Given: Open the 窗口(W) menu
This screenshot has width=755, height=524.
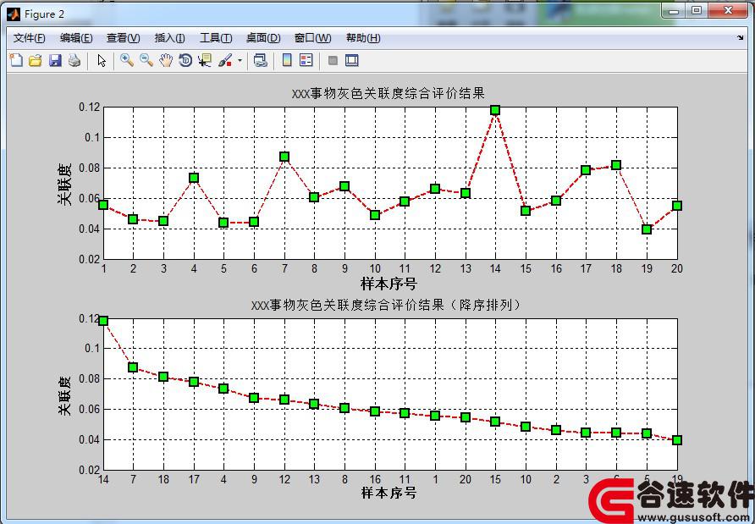Looking at the screenshot, I should (313, 38).
